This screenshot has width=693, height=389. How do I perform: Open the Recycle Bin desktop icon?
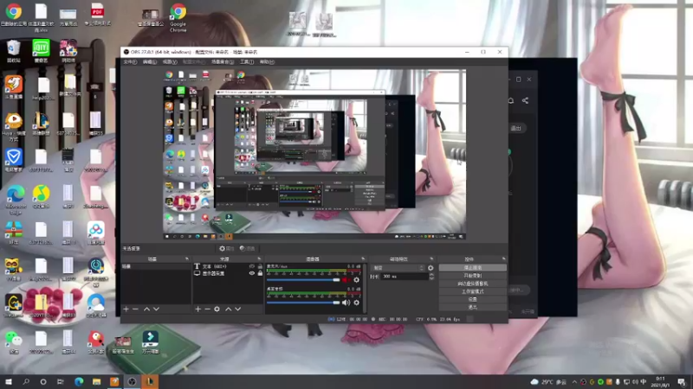[x=14, y=51]
